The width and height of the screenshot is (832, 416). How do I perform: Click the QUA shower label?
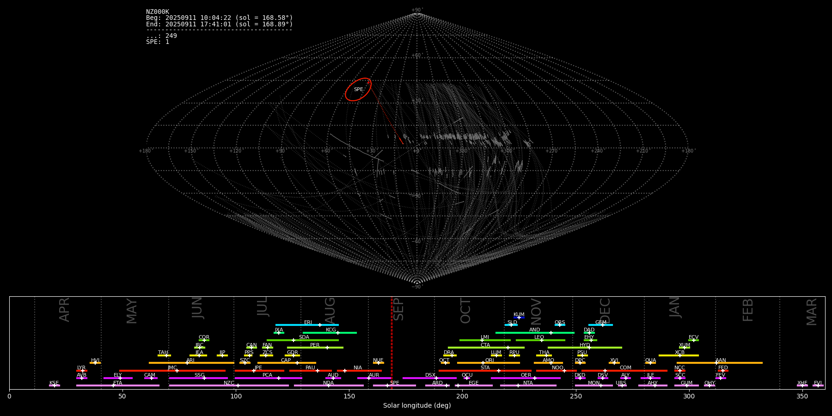(650, 360)
